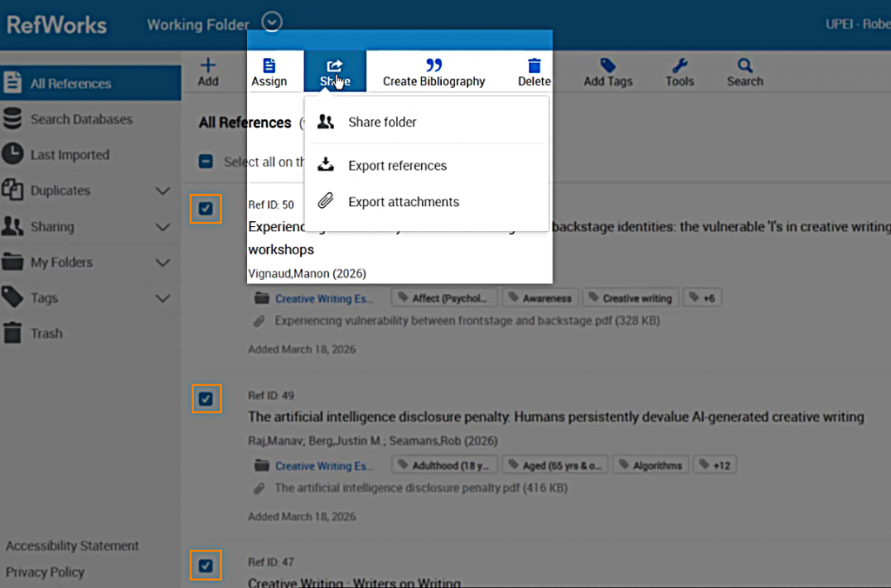Click the Create Bibliography quote icon
Screen dimensions: 891x588
tap(433, 66)
